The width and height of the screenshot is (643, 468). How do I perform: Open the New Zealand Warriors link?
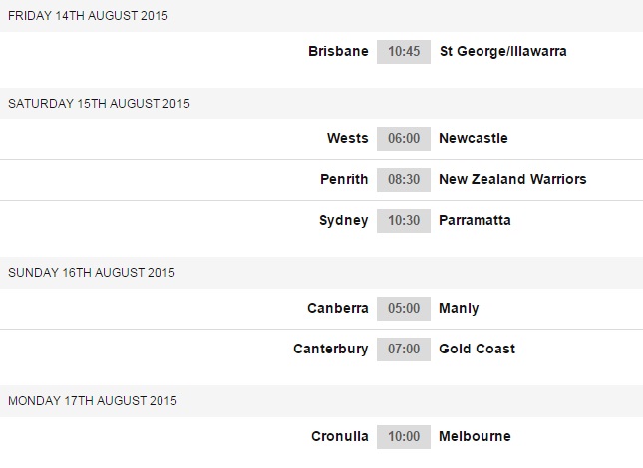[x=512, y=180]
